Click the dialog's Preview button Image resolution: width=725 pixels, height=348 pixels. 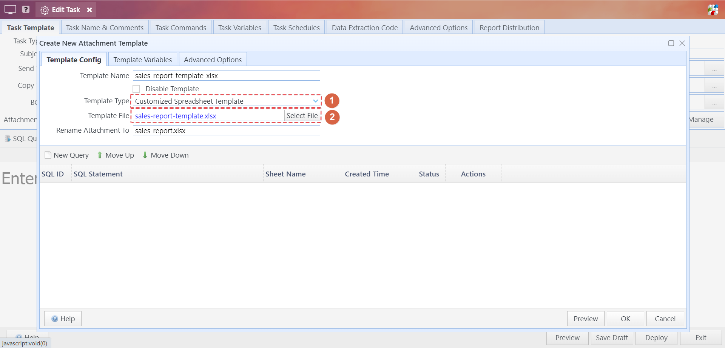click(x=586, y=319)
